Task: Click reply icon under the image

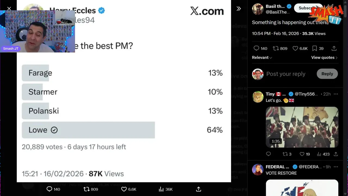Action: 49,189
